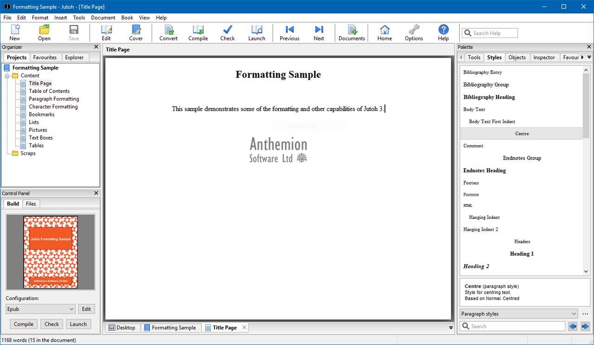594x345 pixels.
Task: Collapse the Content folder in the tree
Action: tap(7, 76)
